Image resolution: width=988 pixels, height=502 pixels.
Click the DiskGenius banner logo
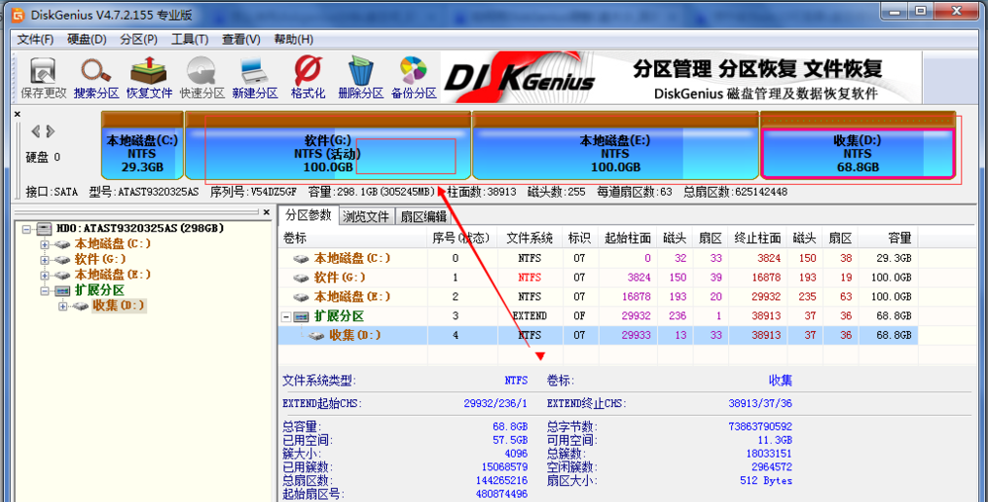point(520,78)
